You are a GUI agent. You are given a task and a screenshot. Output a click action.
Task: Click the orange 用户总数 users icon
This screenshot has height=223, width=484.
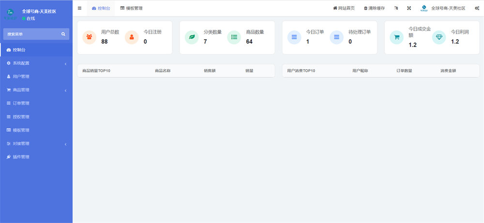pyautogui.click(x=89, y=37)
